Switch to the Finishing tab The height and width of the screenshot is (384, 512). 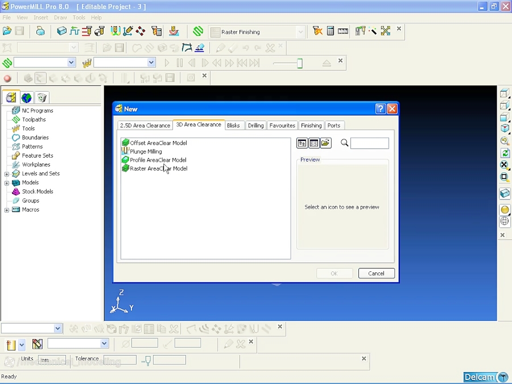tap(311, 125)
